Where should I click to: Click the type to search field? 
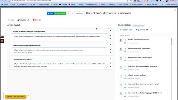145,35
